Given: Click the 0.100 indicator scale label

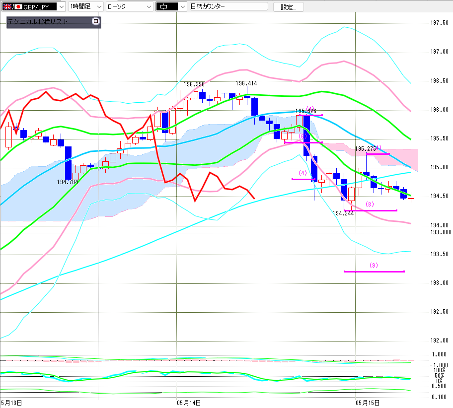Looking at the screenshot, I should click(x=439, y=397).
